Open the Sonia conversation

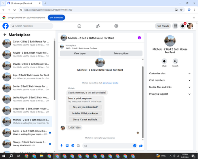pyautogui.click(x=27, y=88)
